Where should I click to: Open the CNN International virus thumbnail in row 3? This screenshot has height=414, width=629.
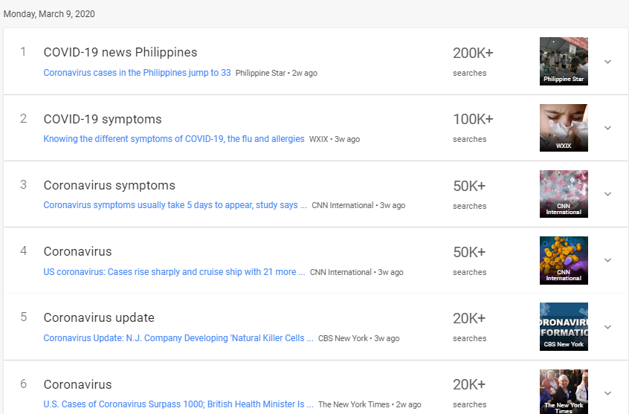564,194
